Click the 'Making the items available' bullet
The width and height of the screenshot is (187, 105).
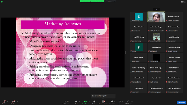pyautogui.click(x=63, y=60)
